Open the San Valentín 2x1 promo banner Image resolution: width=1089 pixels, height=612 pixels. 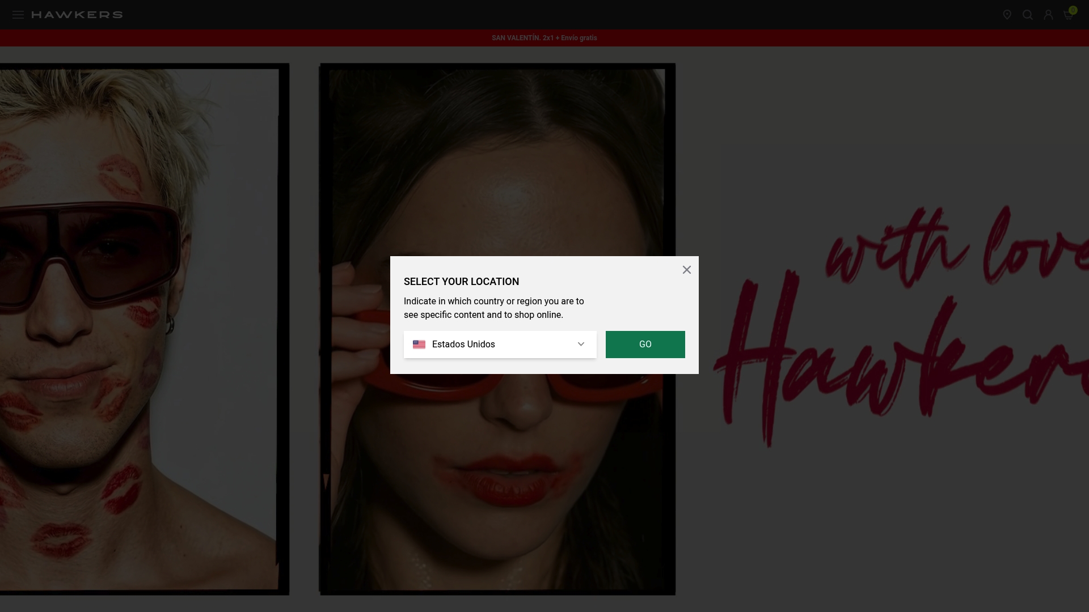point(544,38)
